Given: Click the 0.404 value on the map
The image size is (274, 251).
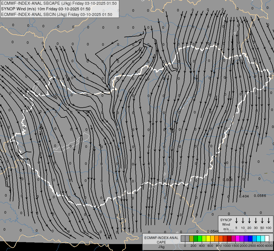Looking at the screenshot, I should pos(244,196).
